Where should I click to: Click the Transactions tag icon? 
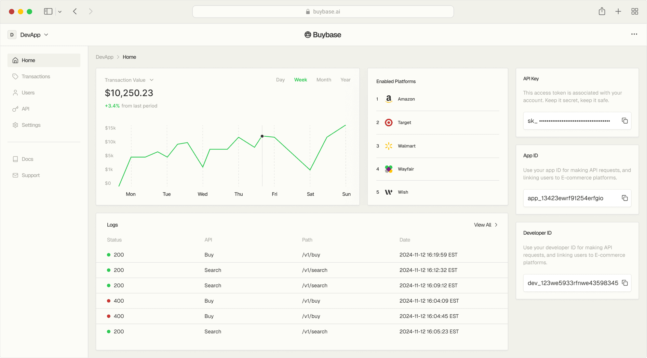pos(15,76)
